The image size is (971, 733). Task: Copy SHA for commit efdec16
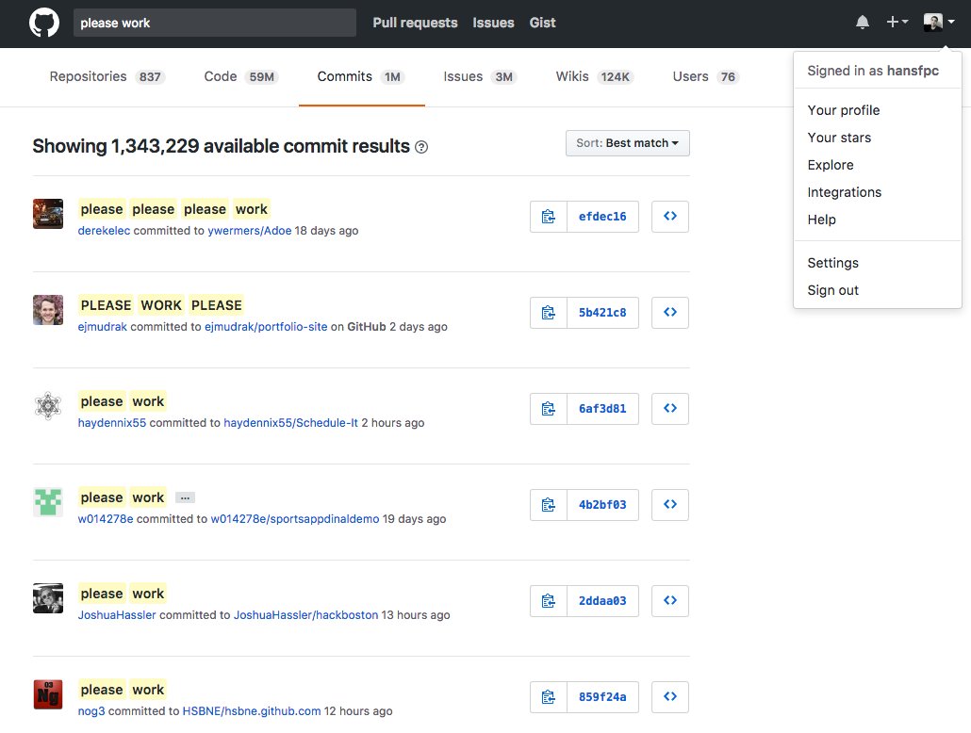[548, 217]
